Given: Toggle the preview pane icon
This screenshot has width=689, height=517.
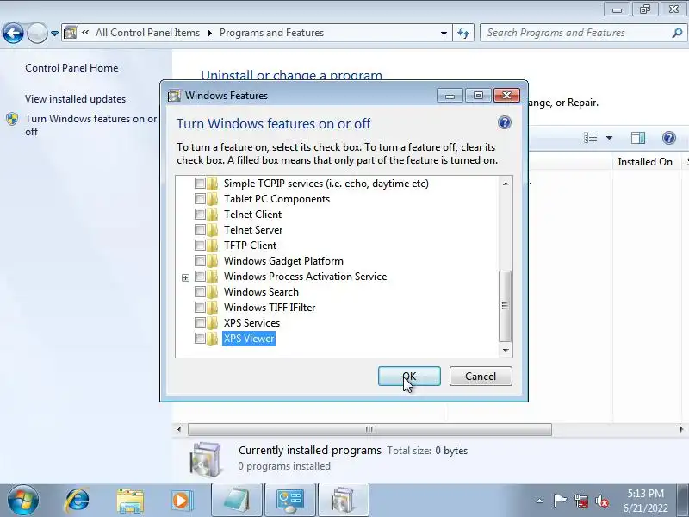Looking at the screenshot, I should click(x=637, y=138).
